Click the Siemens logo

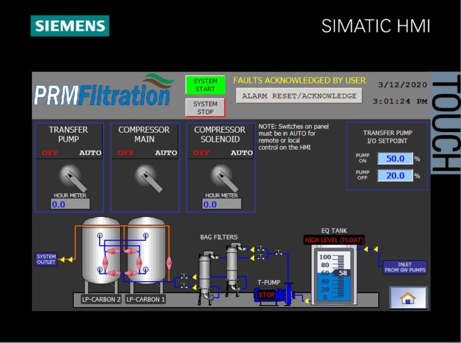pyautogui.click(x=70, y=26)
